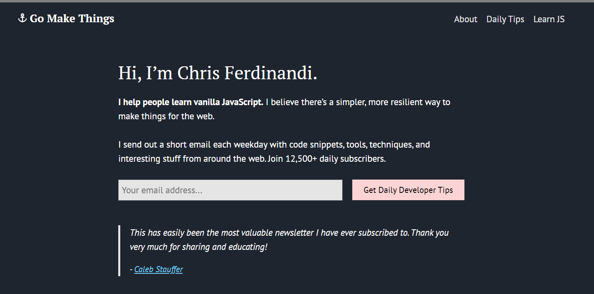Click the dash before Caleb Stauffer's name

131,269
